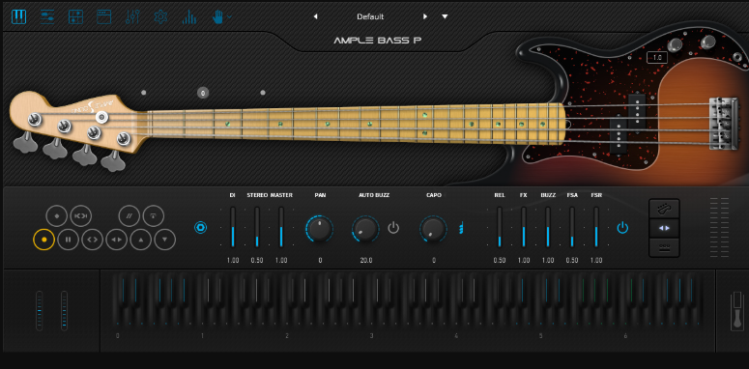Toggle the blue power button beside FSR
Viewport: 749px width, 369px height.
[622, 228]
